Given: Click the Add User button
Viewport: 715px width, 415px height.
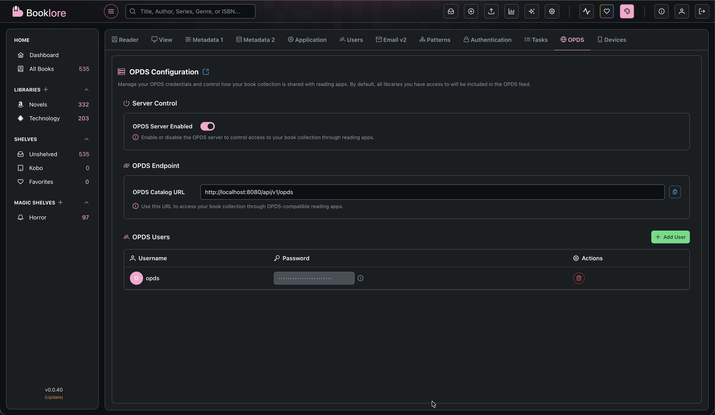Looking at the screenshot, I should coord(670,237).
